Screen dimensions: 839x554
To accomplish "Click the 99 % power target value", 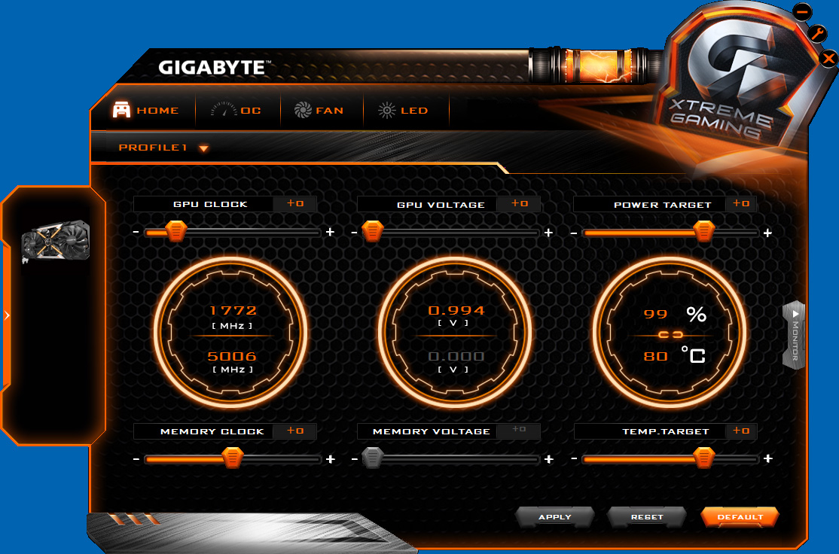I will (x=655, y=314).
